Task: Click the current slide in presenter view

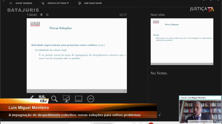Action: (77, 55)
